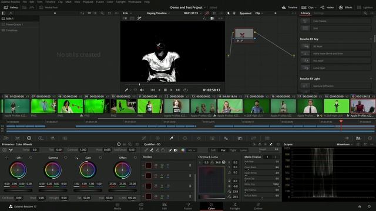Reset the Offset wheel
This screenshot has width=376, height=211.
(135, 158)
